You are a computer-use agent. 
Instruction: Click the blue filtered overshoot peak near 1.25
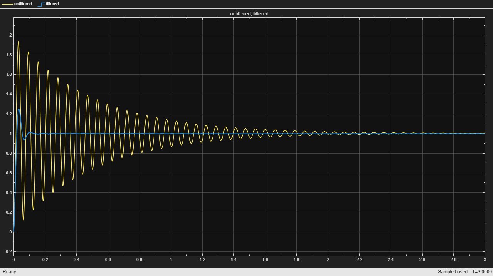tap(19, 109)
